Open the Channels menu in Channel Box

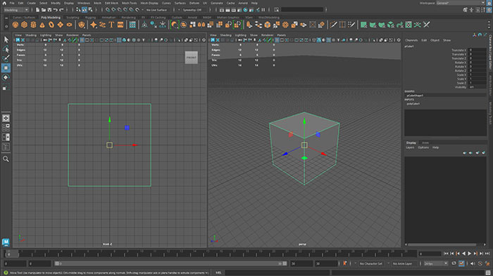coord(411,40)
